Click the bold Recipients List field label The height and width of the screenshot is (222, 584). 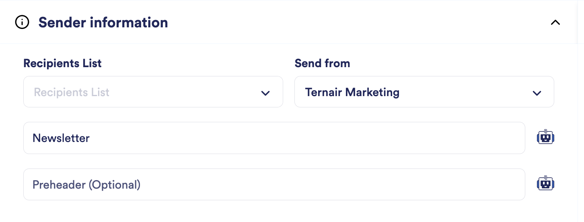tap(62, 63)
